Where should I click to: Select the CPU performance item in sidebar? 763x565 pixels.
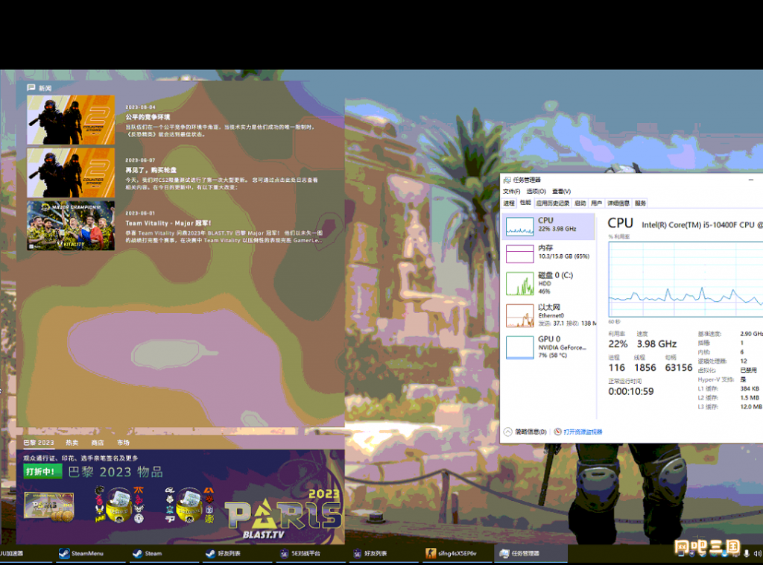549,227
